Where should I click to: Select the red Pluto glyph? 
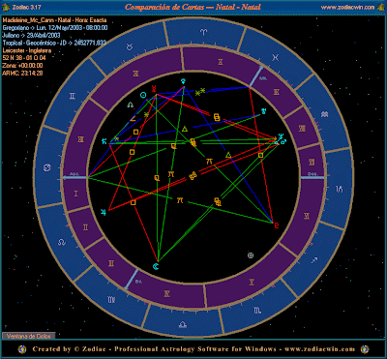(276, 225)
